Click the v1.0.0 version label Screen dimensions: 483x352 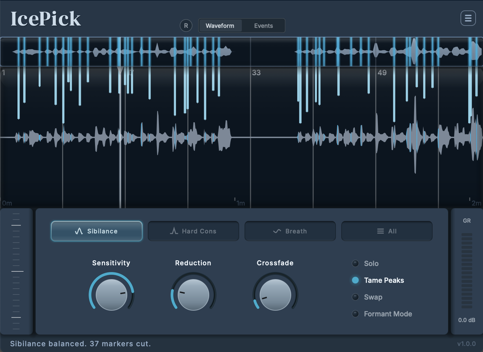point(467,344)
